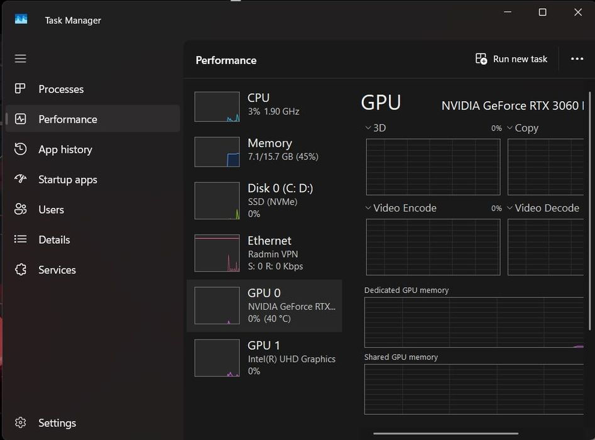595x440 pixels.
Task: Click the Copy engine graph label
Action: point(527,128)
